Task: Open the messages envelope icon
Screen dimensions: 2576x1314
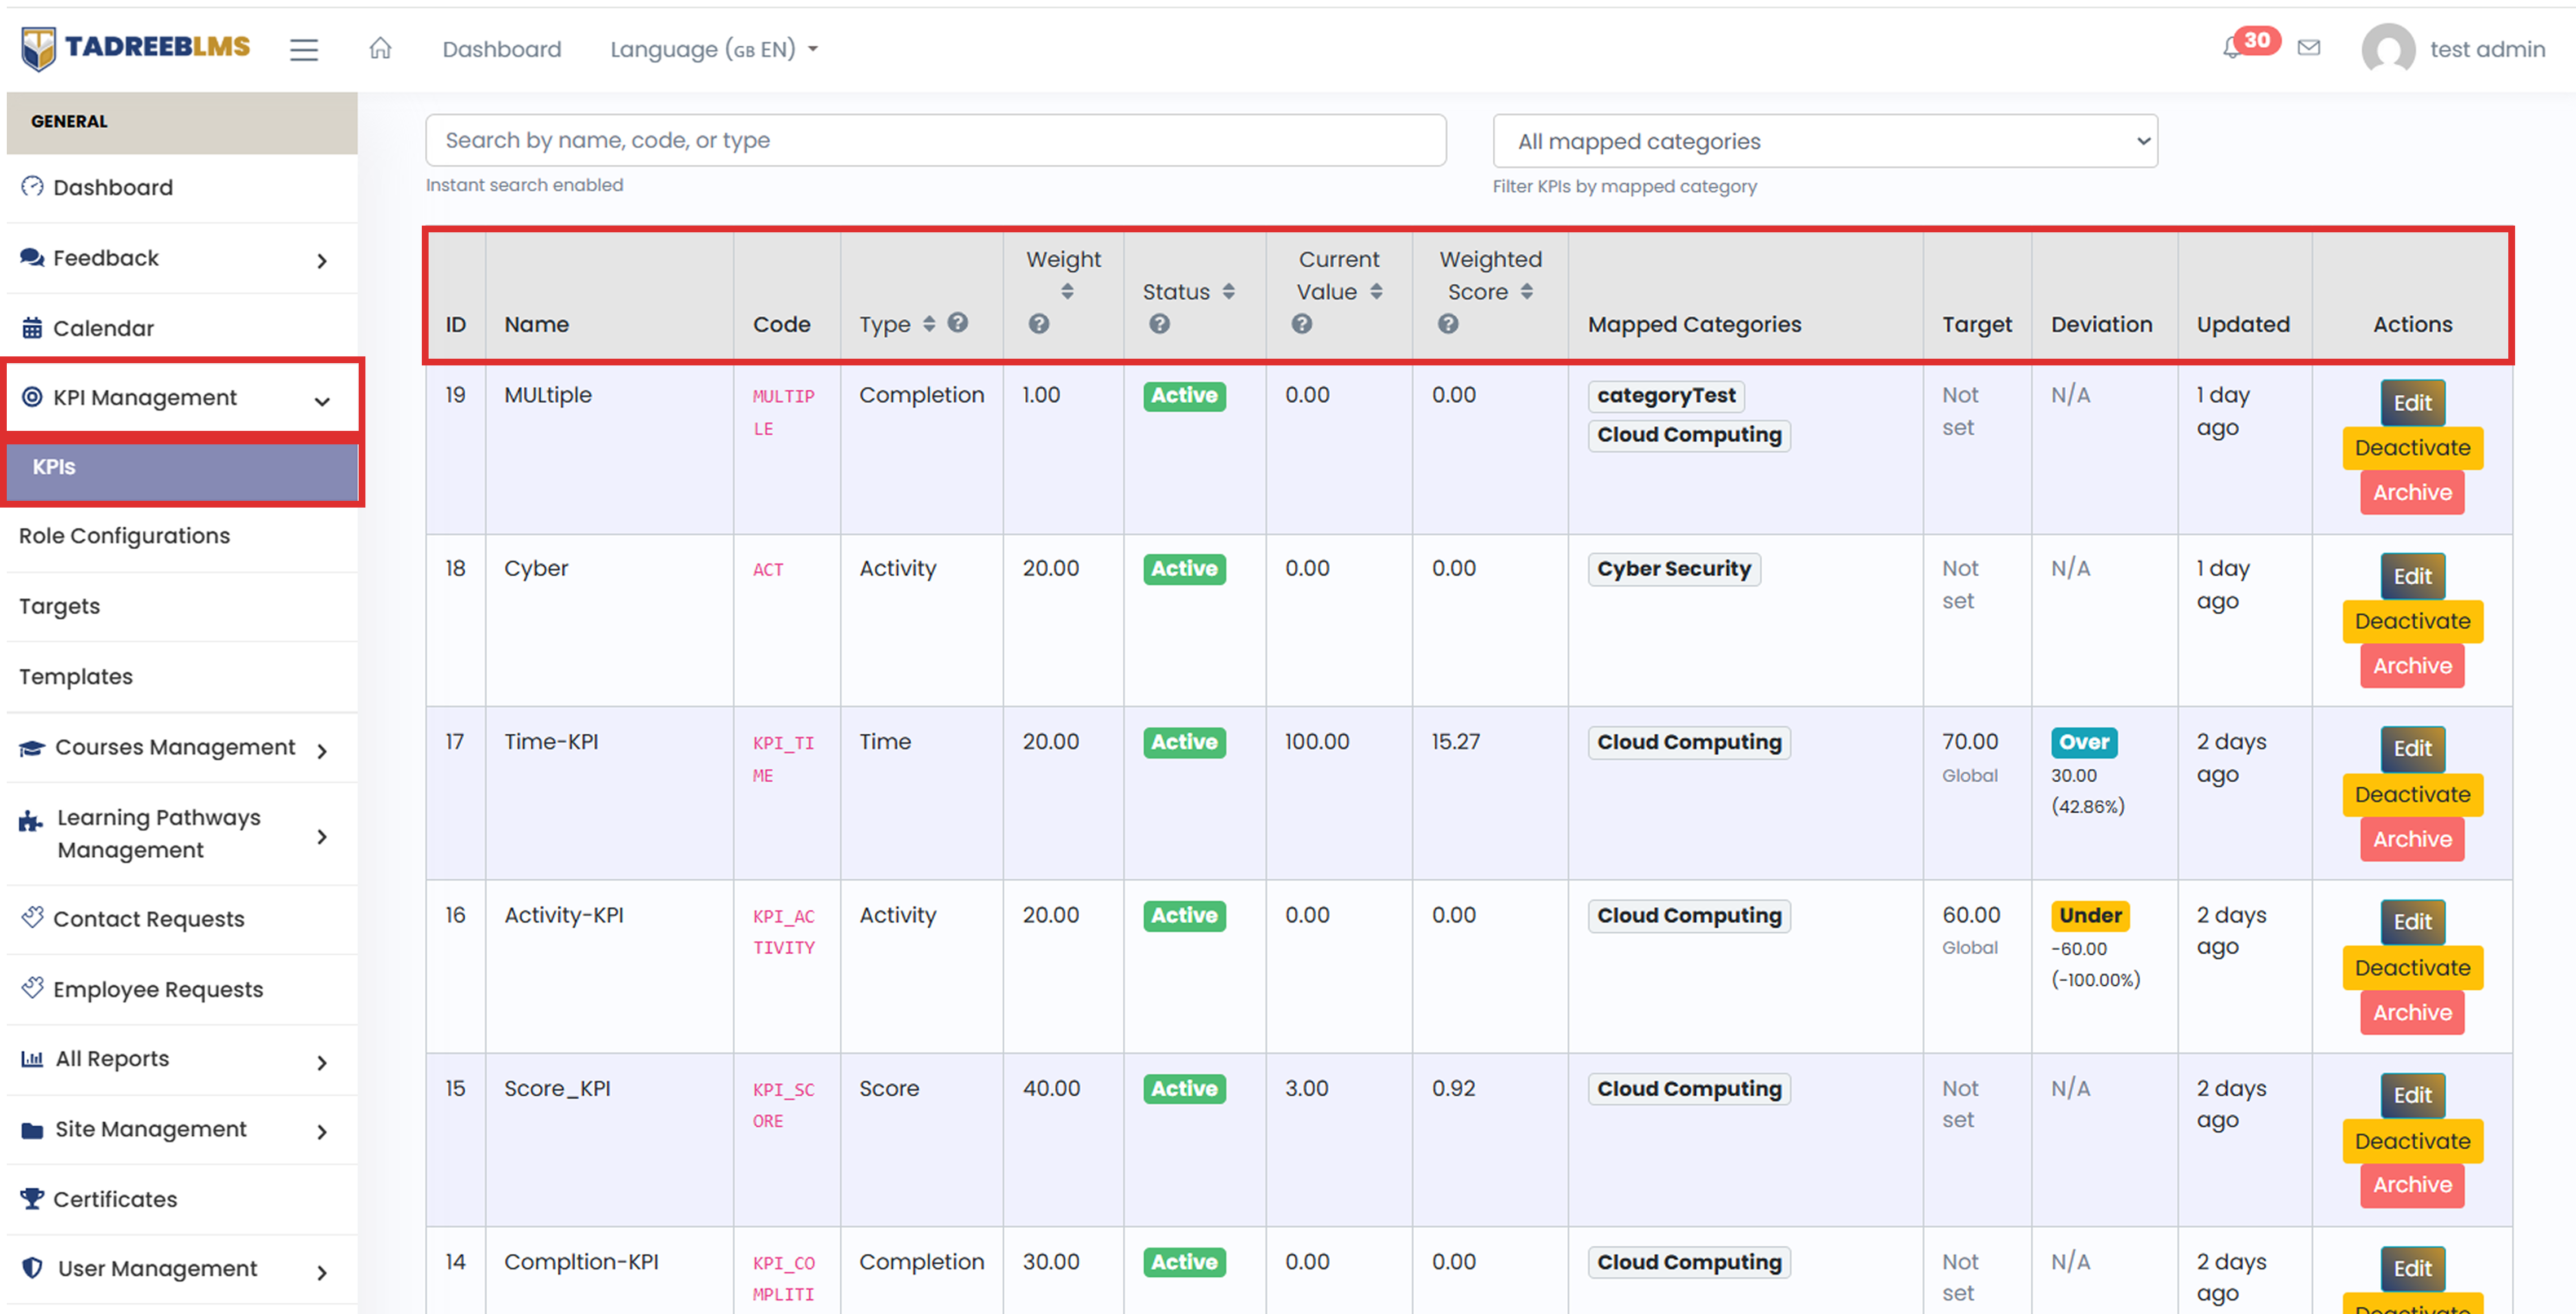Action: tap(2309, 47)
